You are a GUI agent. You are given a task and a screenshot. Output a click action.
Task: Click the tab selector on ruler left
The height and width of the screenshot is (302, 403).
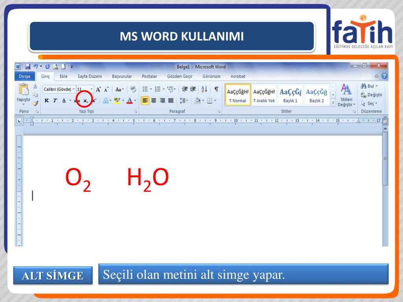point(19,120)
